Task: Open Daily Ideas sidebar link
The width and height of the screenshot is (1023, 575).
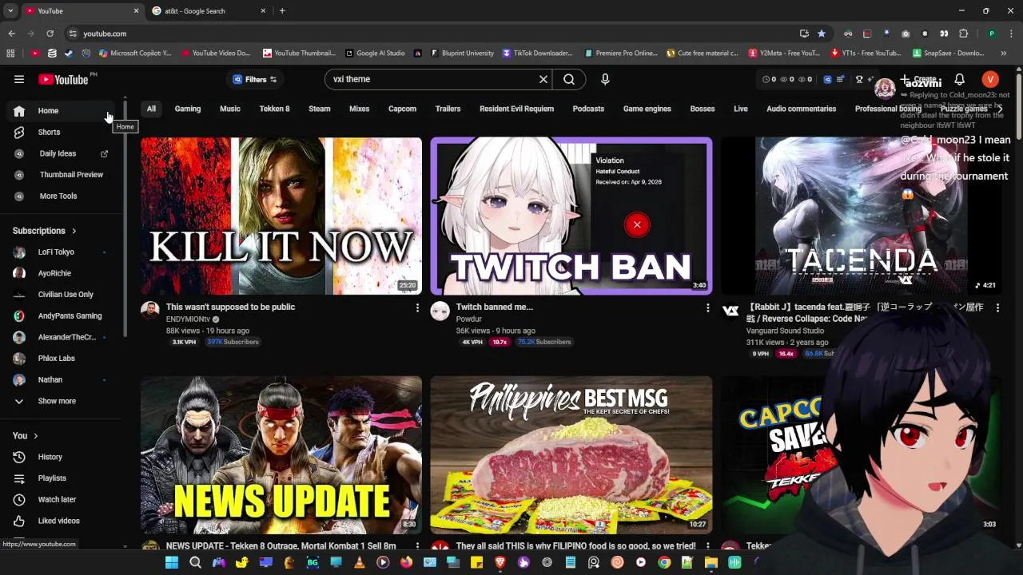Action: point(60,153)
